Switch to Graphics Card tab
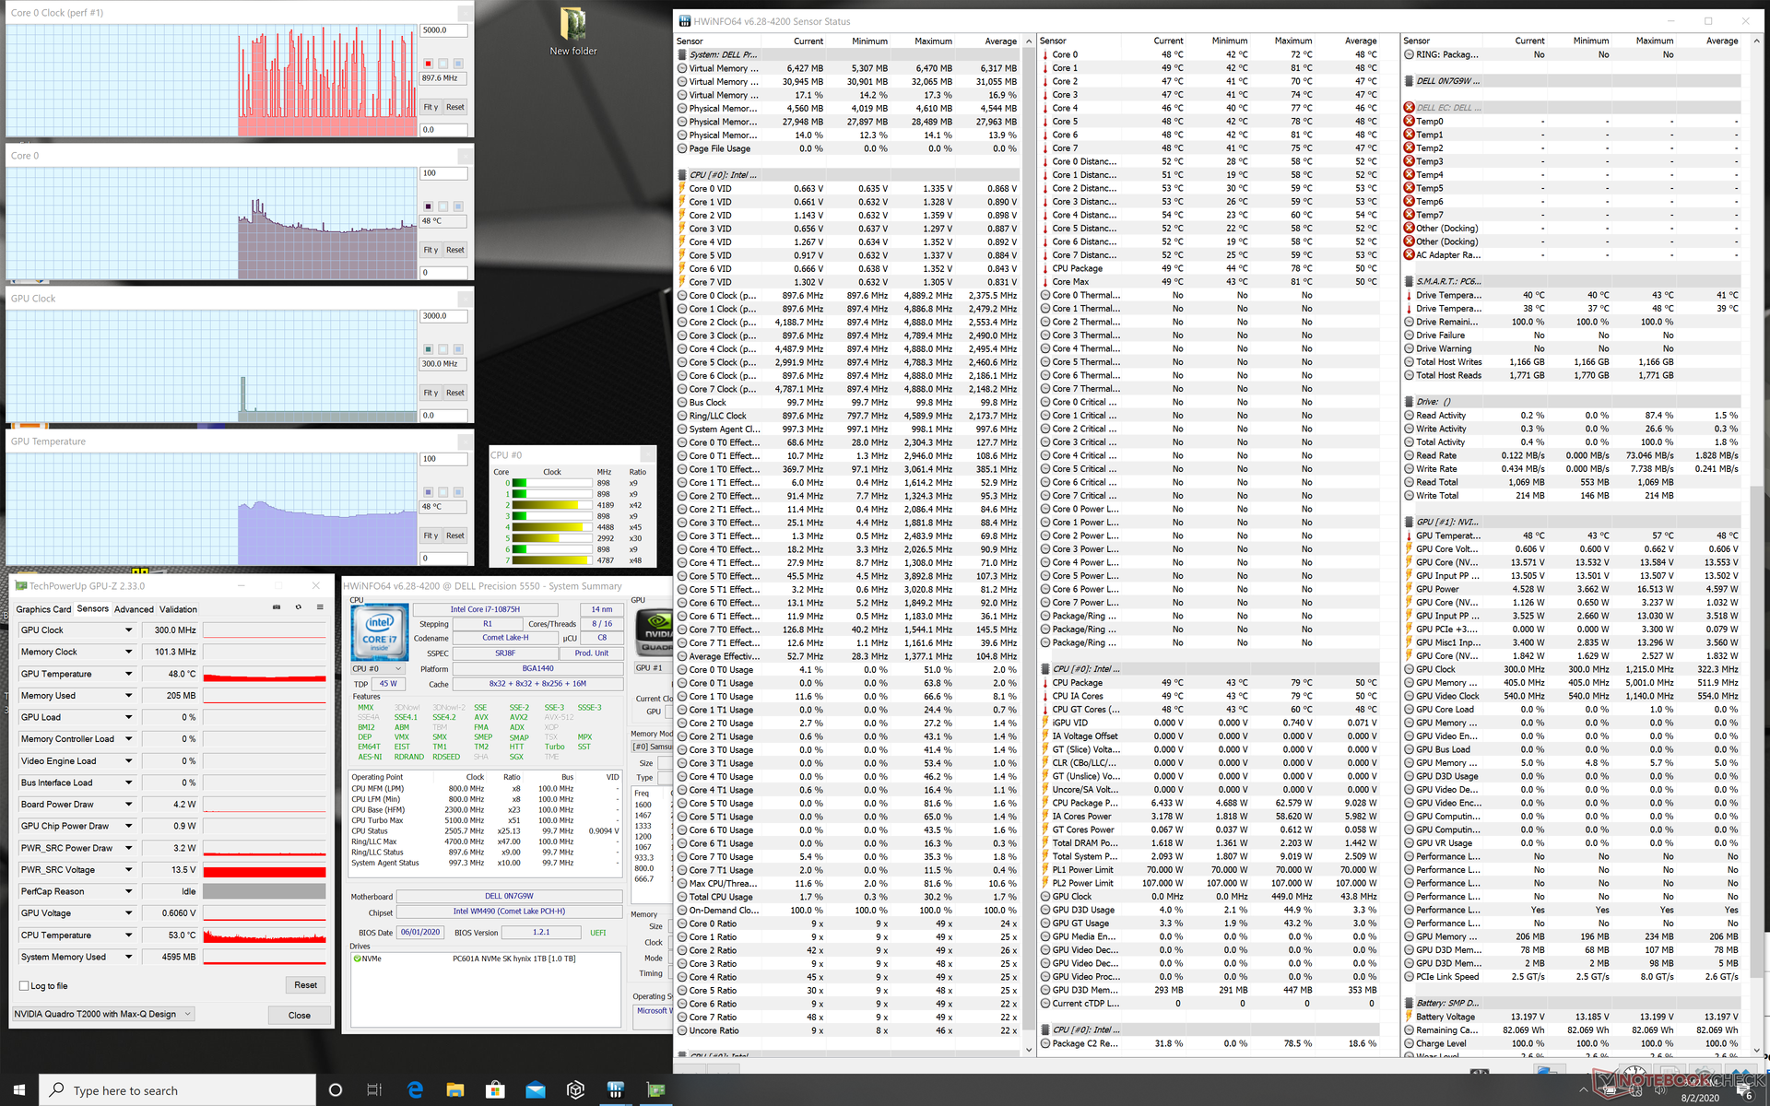Viewport: 1770px width, 1106px height. [x=43, y=609]
